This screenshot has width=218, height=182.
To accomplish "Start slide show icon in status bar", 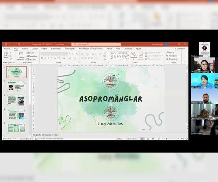I will 158,139.
